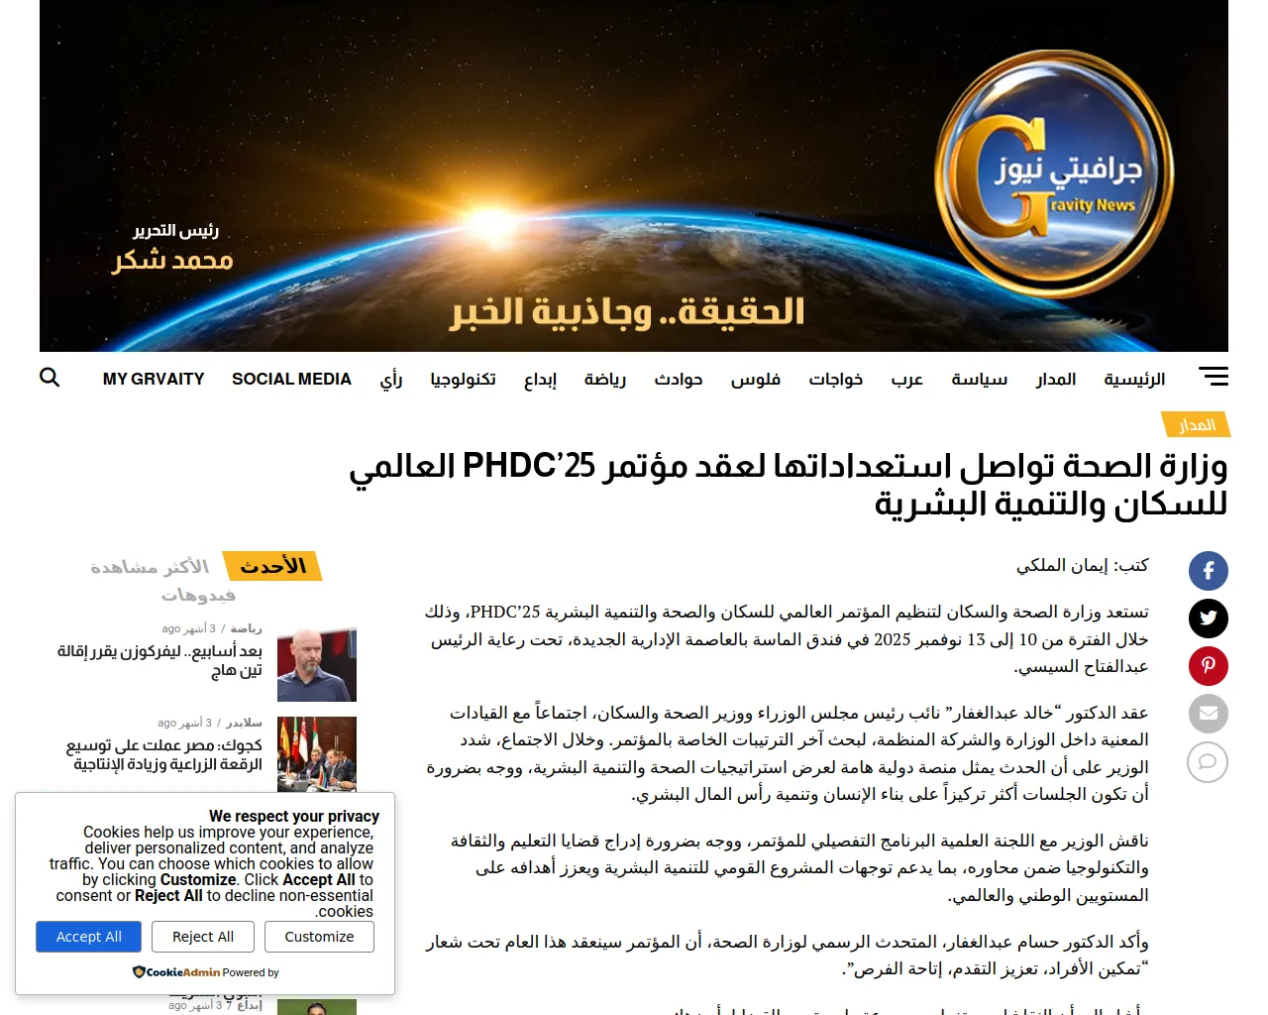Visit the SOCIAL MEDIA page
The image size is (1268, 1015).
(x=291, y=379)
